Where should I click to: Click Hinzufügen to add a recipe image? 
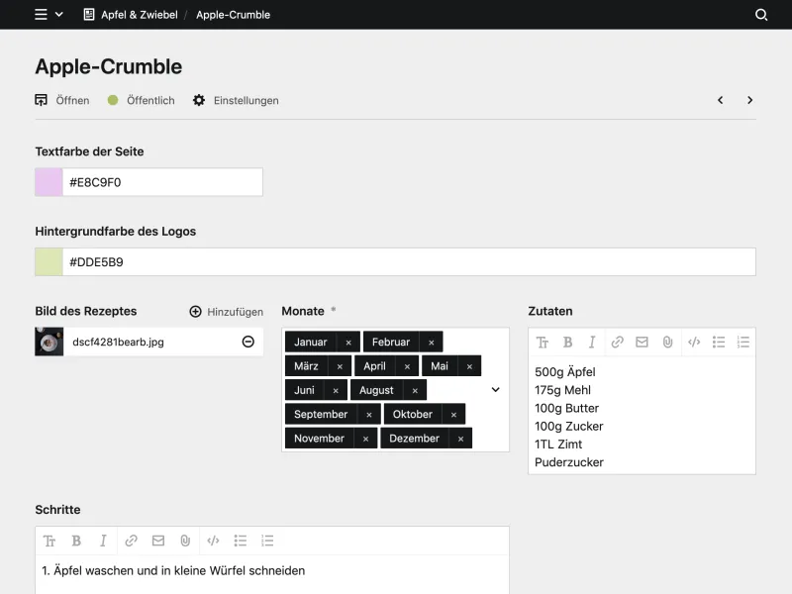coord(226,311)
